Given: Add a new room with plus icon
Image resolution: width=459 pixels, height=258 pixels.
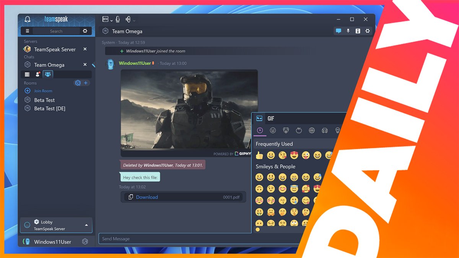Looking at the screenshot, I should [x=86, y=83].
